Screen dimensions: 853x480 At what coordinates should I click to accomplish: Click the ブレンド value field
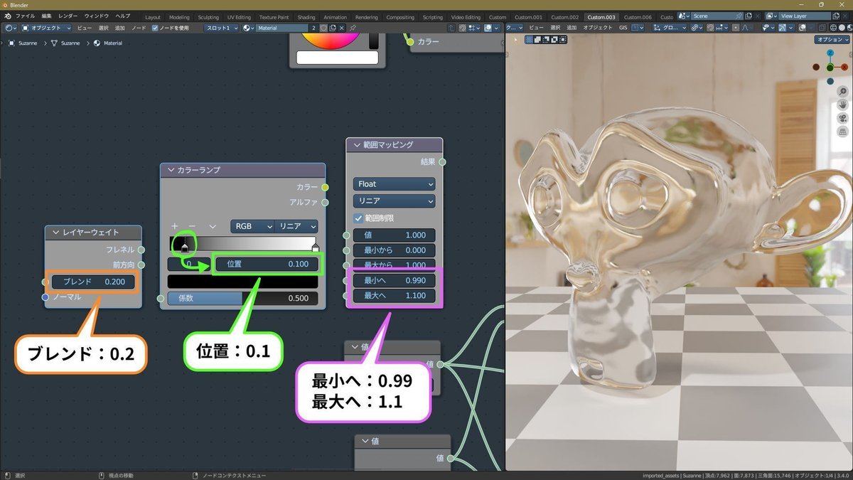[x=93, y=282]
